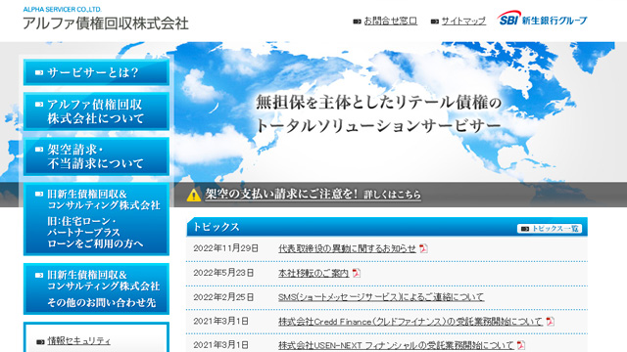Click PDF icon beside USEN-NEXT item
Screen dimensions: 627x352
pyautogui.click(x=520, y=345)
